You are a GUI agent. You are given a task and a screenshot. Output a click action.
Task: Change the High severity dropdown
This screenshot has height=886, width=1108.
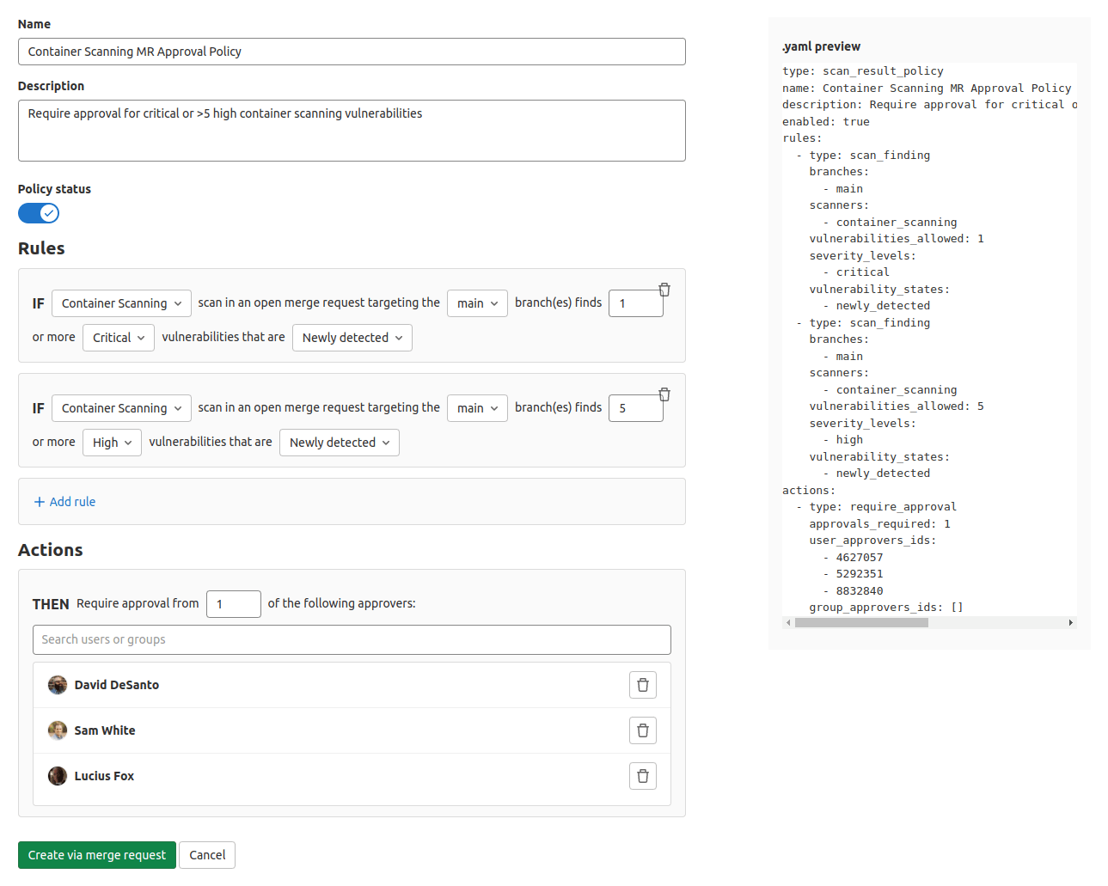pyautogui.click(x=112, y=442)
